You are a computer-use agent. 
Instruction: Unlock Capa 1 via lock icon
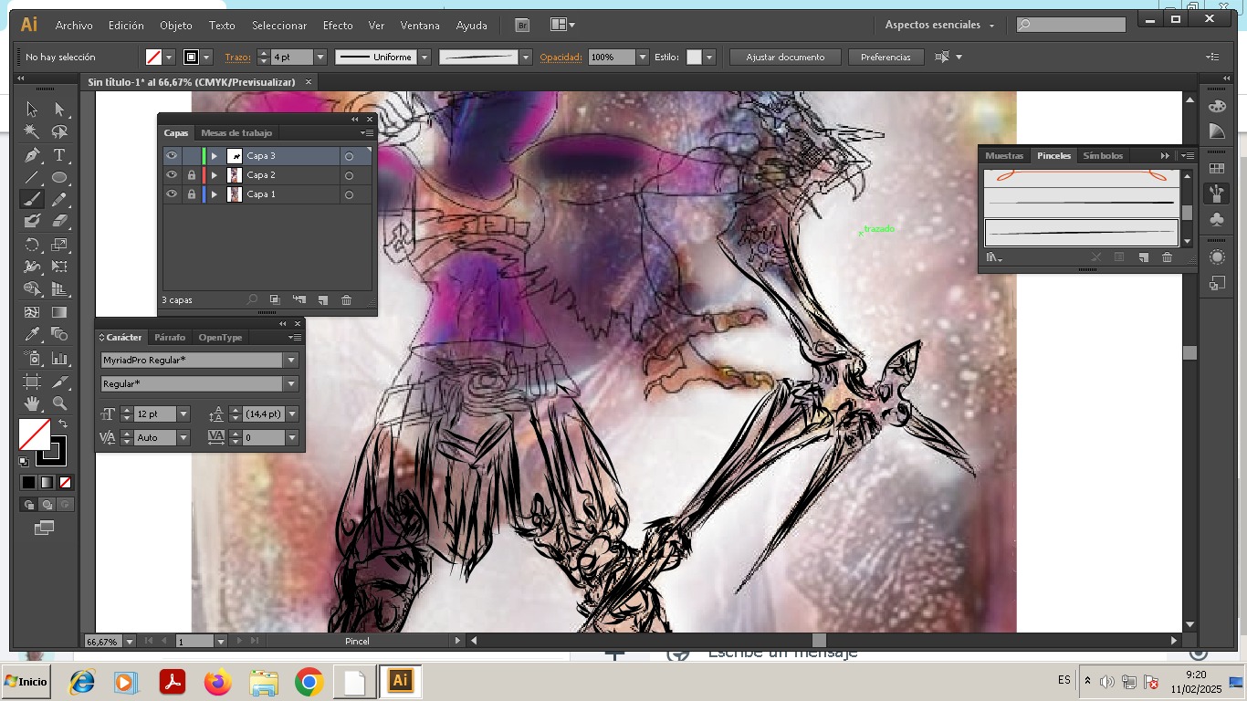[192, 194]
